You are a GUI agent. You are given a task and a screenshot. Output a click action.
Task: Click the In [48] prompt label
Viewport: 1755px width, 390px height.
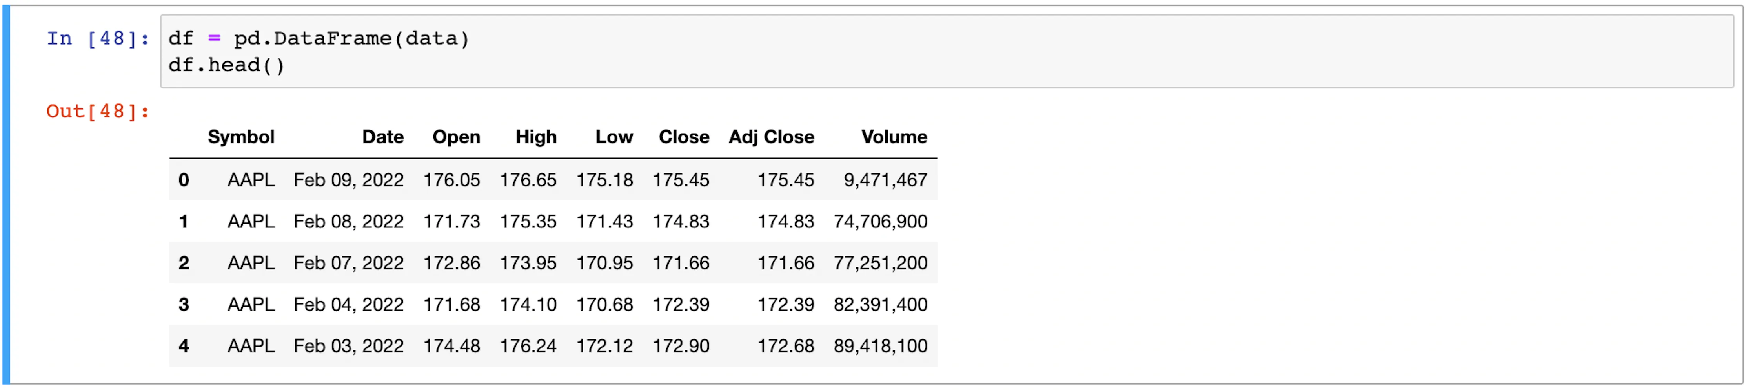click(x=97, y=39)
